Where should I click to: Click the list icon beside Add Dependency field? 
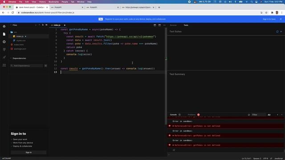click(45, 66)
